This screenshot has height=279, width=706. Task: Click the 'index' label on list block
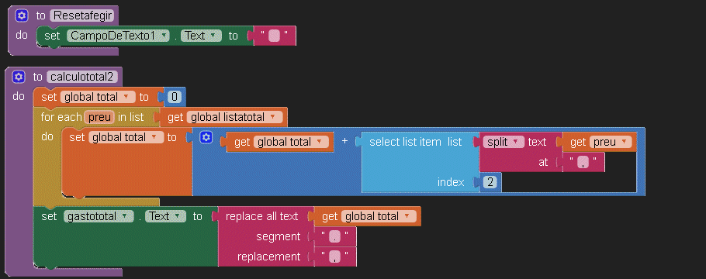(x=451, y=182)
